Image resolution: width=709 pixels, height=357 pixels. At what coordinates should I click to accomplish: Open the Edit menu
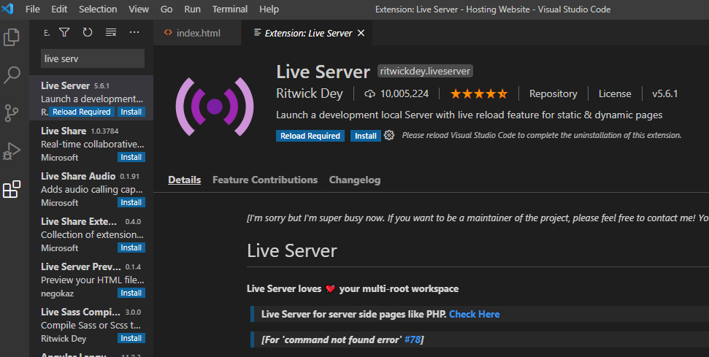click(59, 9)
